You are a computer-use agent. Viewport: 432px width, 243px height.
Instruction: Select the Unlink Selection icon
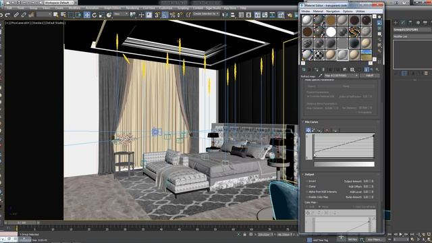24,15
